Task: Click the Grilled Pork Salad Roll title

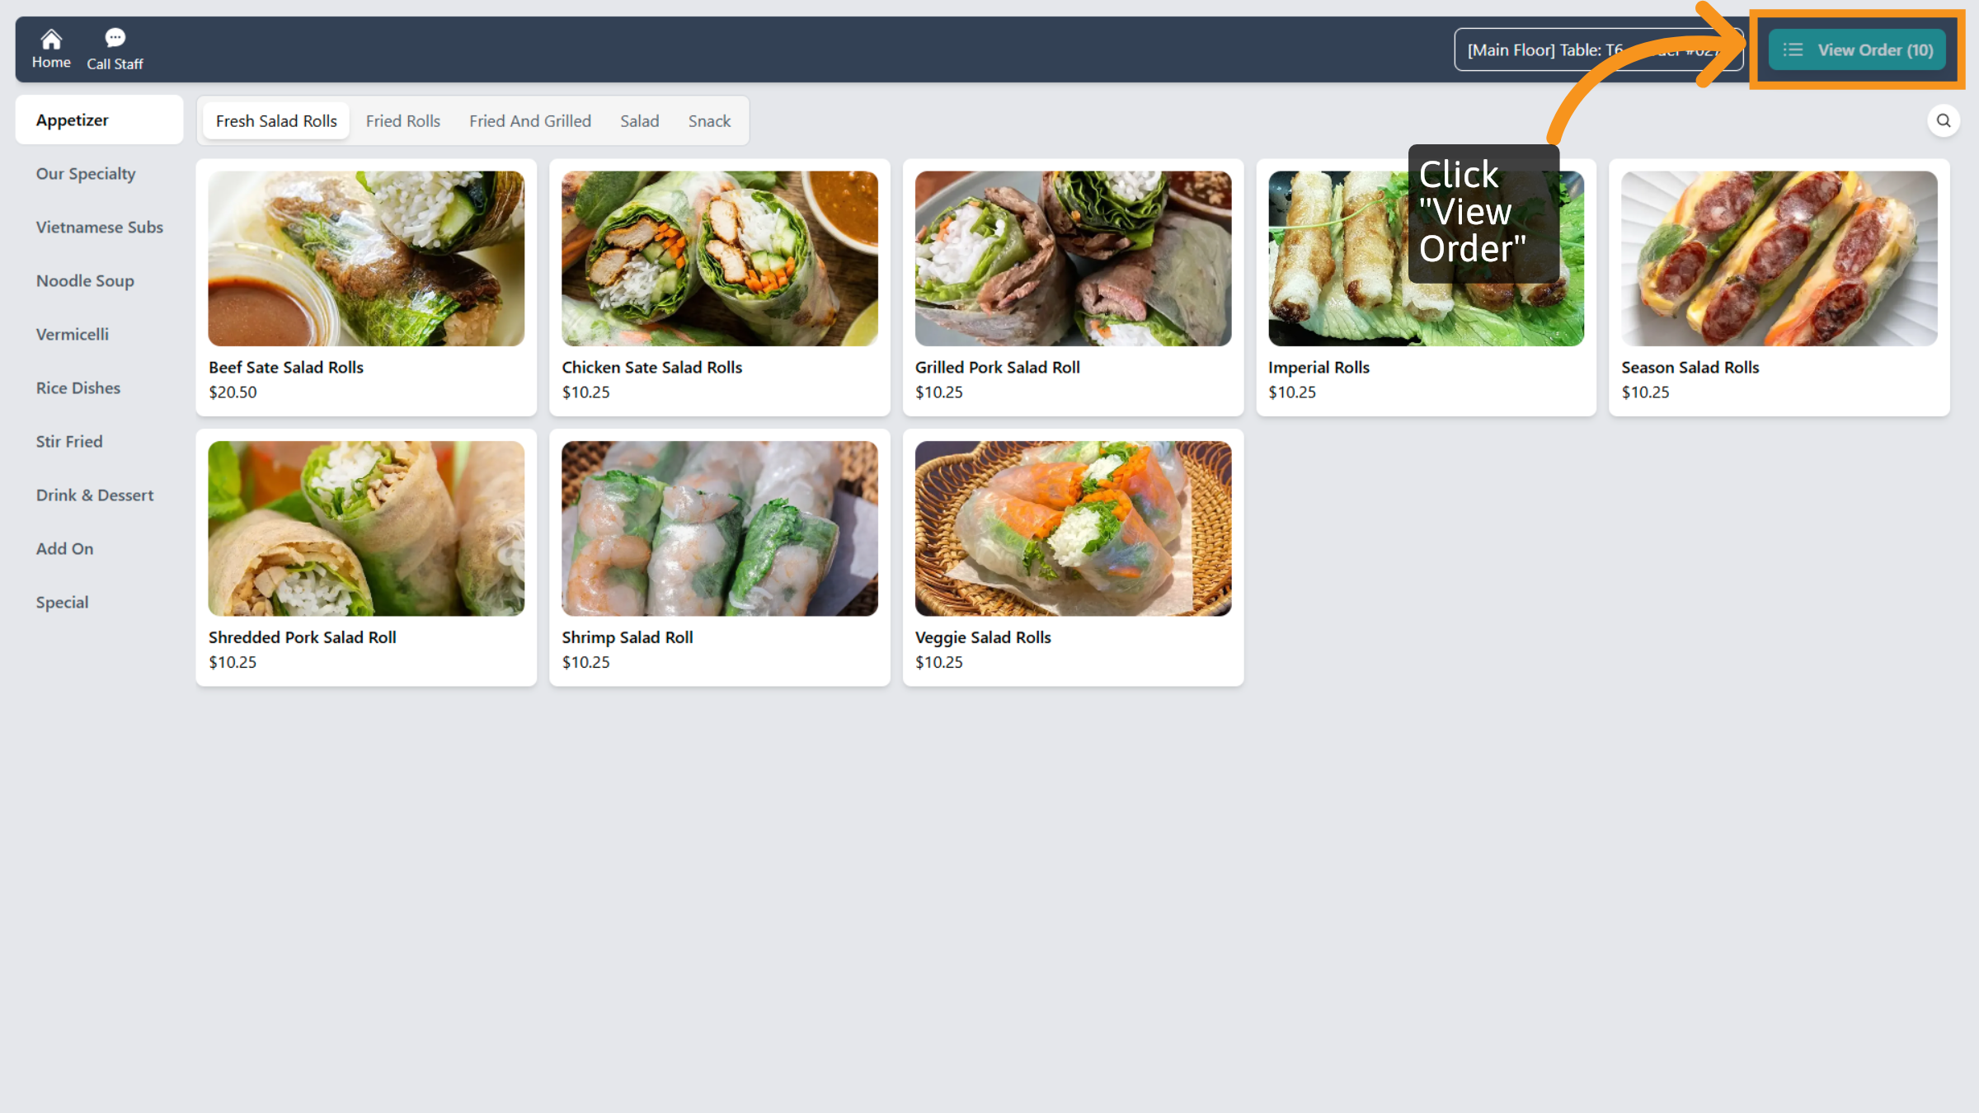Action: click(x=997, y=368)
